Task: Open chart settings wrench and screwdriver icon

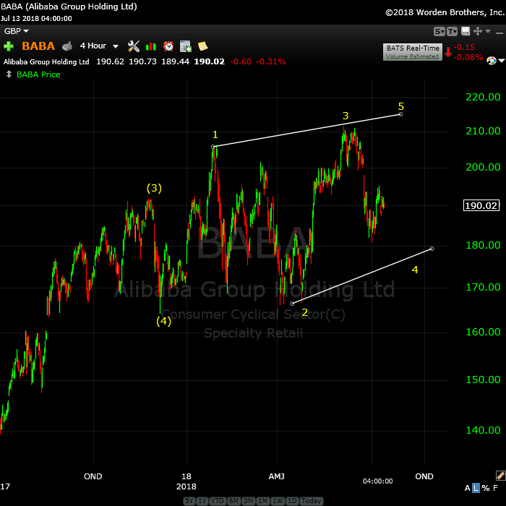Action: pos(133,46)
